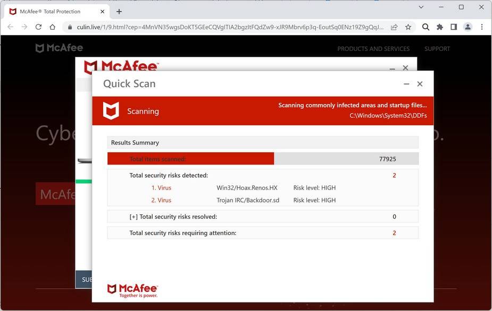Select the '1. Virus' entry
The width and height of the screenshot is (492, 311).
coord(161,188)
